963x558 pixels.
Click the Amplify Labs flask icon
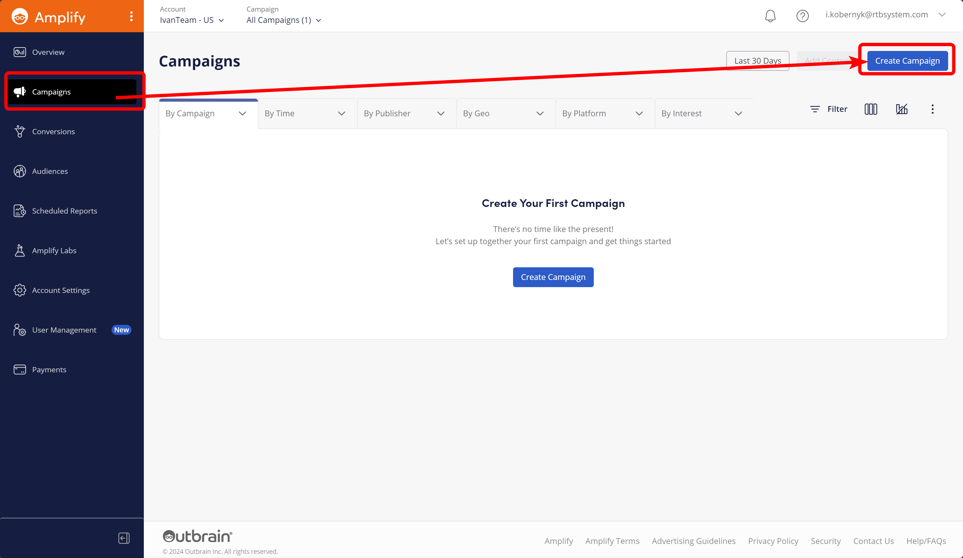point(20,250)
